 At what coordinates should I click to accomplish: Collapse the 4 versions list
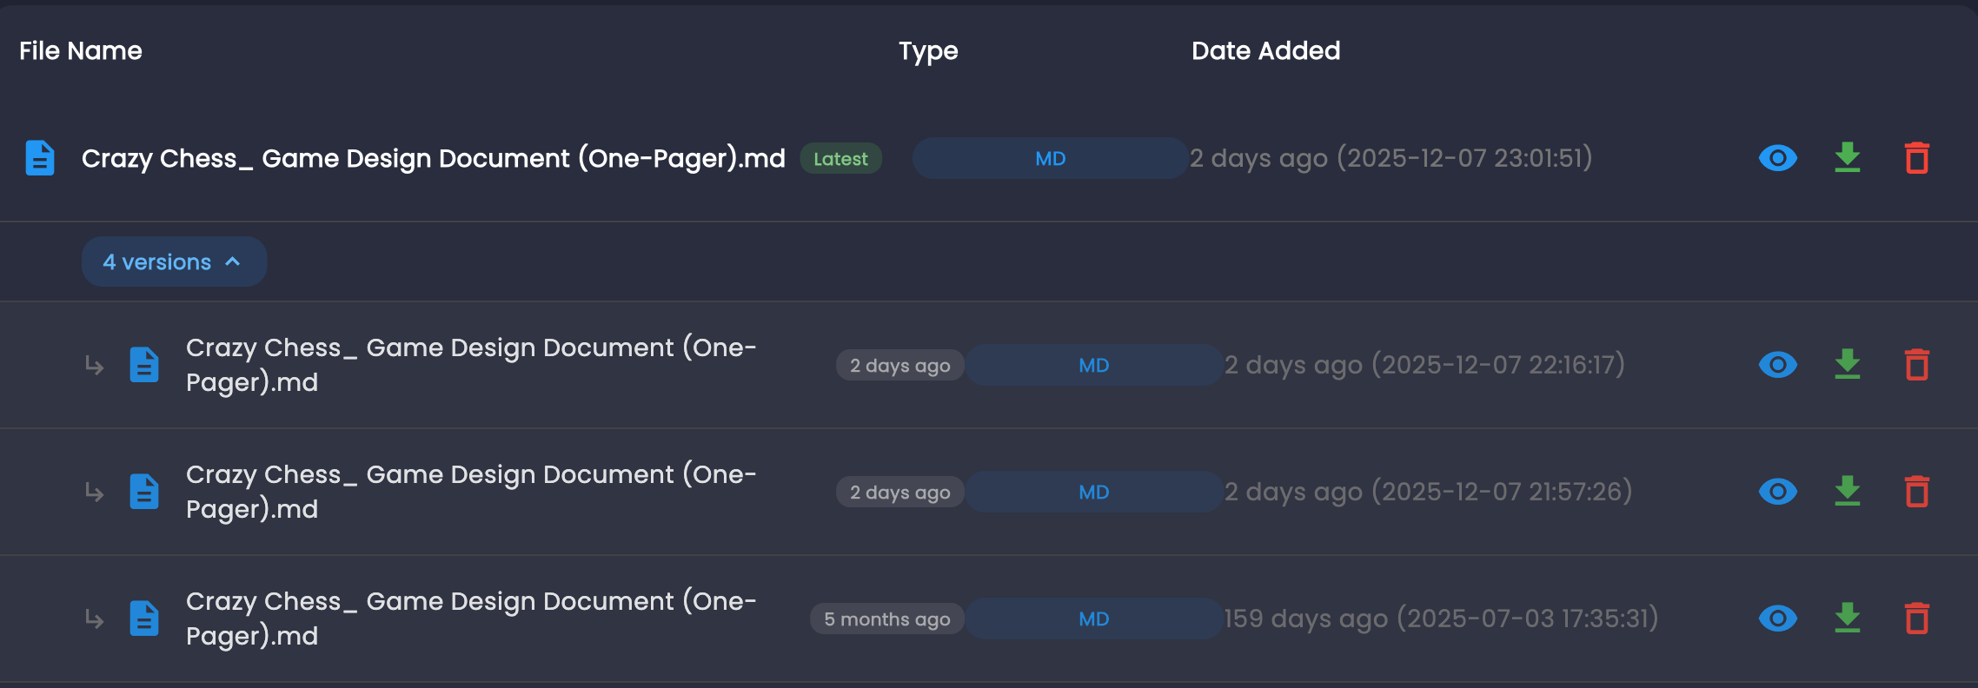174,261
